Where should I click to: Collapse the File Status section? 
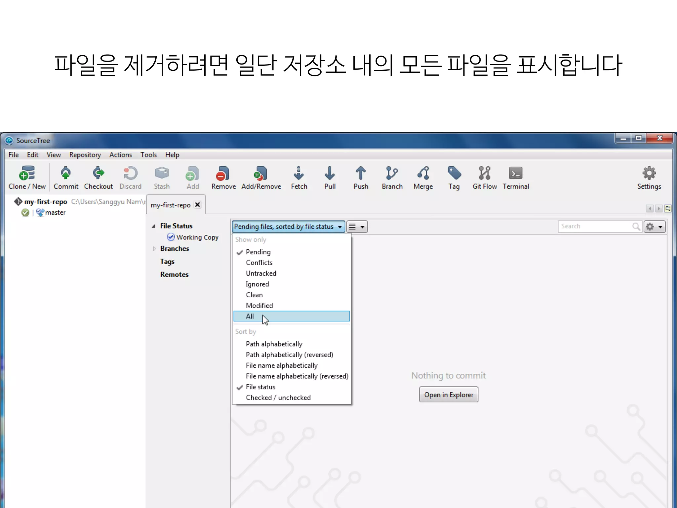tap(153, 226)
